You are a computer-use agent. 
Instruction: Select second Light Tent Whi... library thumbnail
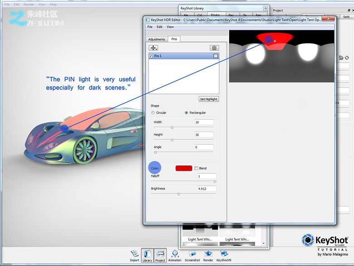point(237,231)
